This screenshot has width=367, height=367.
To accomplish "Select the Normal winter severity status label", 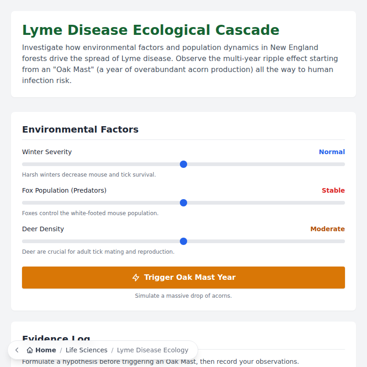I will coord(332,152).
